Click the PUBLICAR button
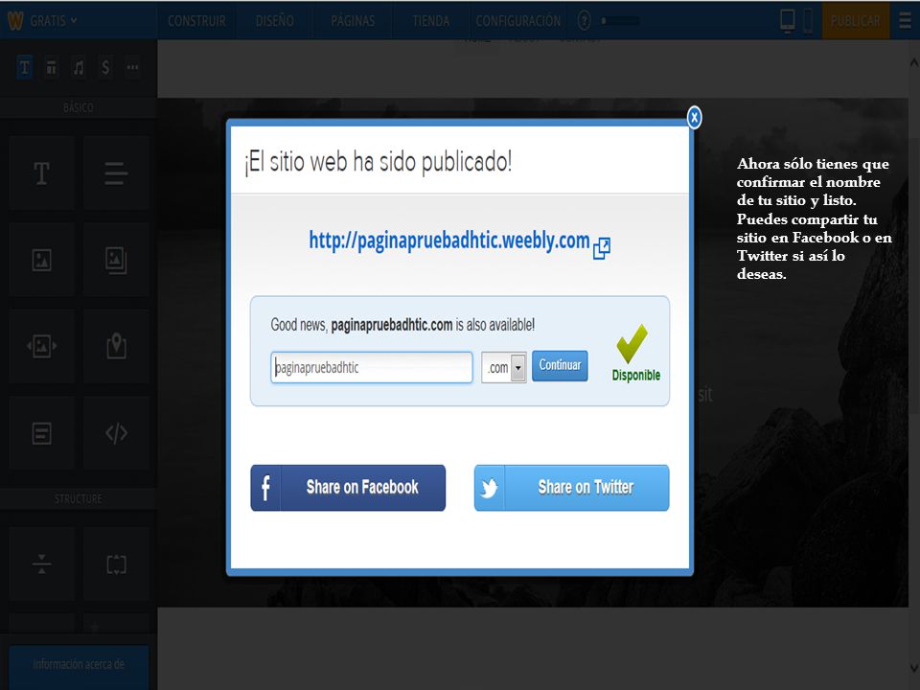The width and height of the screenshot is (920, 690). [855, 21]
